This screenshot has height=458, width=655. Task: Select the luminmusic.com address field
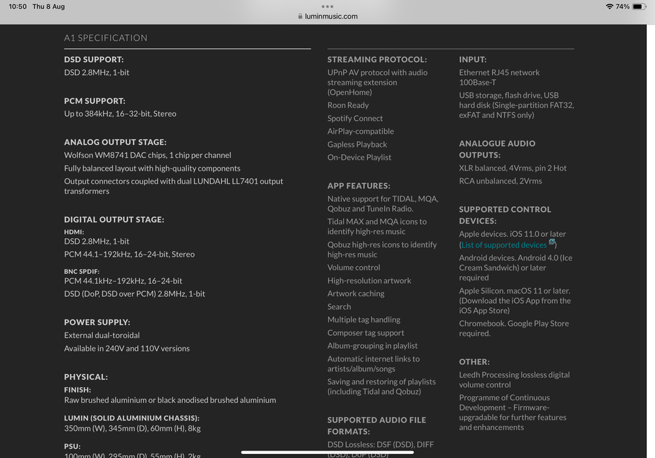pos(327,16)
